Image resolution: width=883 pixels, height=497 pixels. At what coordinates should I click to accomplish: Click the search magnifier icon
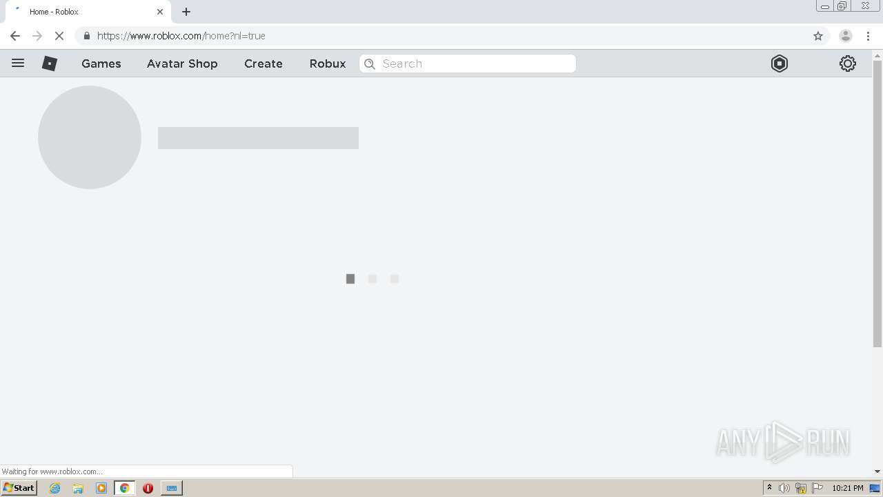(370, 64)
